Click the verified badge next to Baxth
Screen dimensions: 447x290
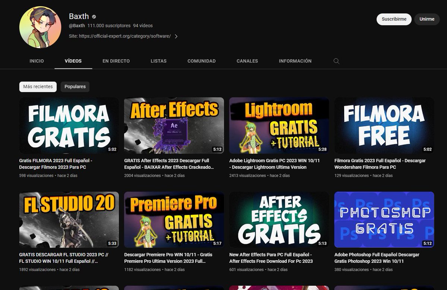pos(94,16)
